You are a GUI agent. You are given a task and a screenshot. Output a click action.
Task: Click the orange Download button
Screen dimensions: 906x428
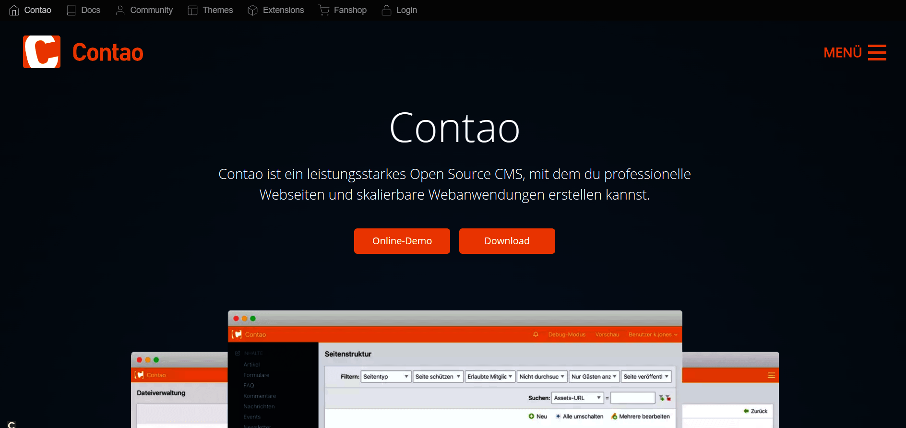[x=507, y=241]
